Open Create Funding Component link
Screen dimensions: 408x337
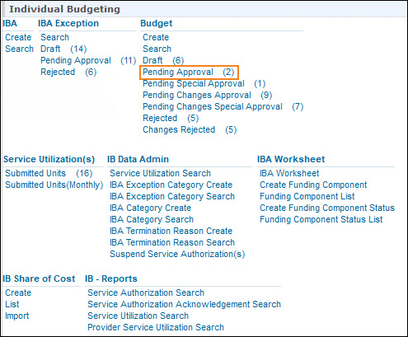point(313,185)
